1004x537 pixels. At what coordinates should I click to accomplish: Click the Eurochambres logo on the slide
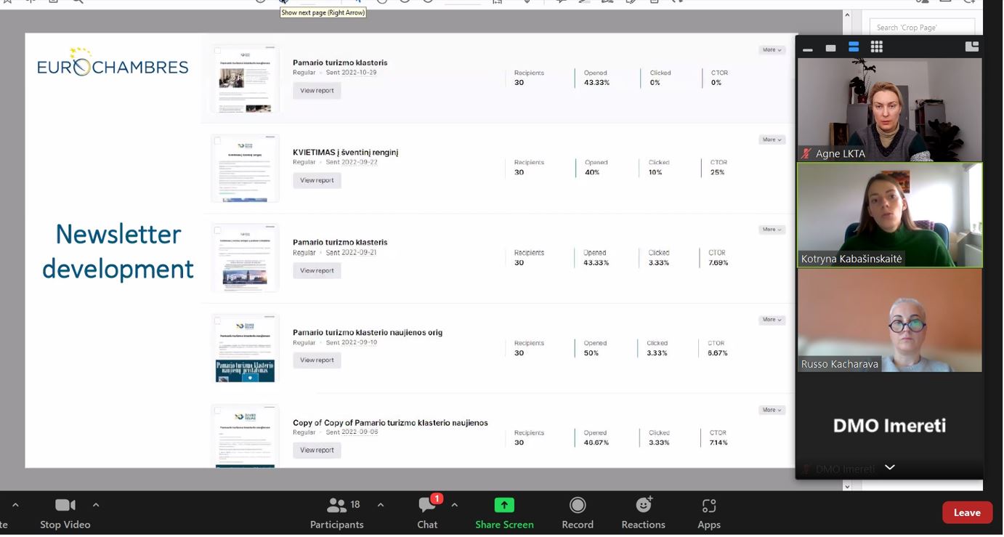(113, 62)
